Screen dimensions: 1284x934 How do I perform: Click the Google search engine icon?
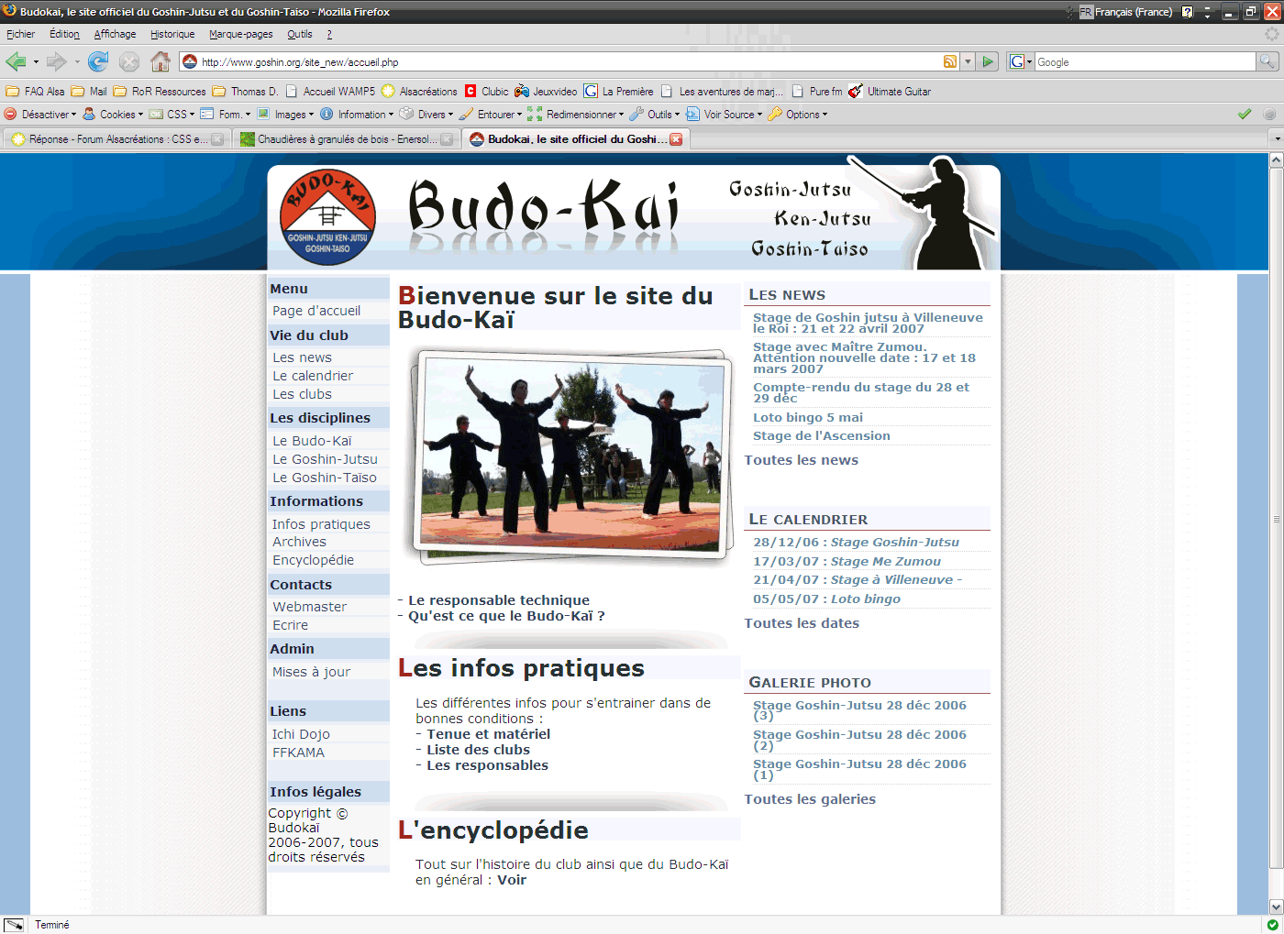(x=1016, y=61)
